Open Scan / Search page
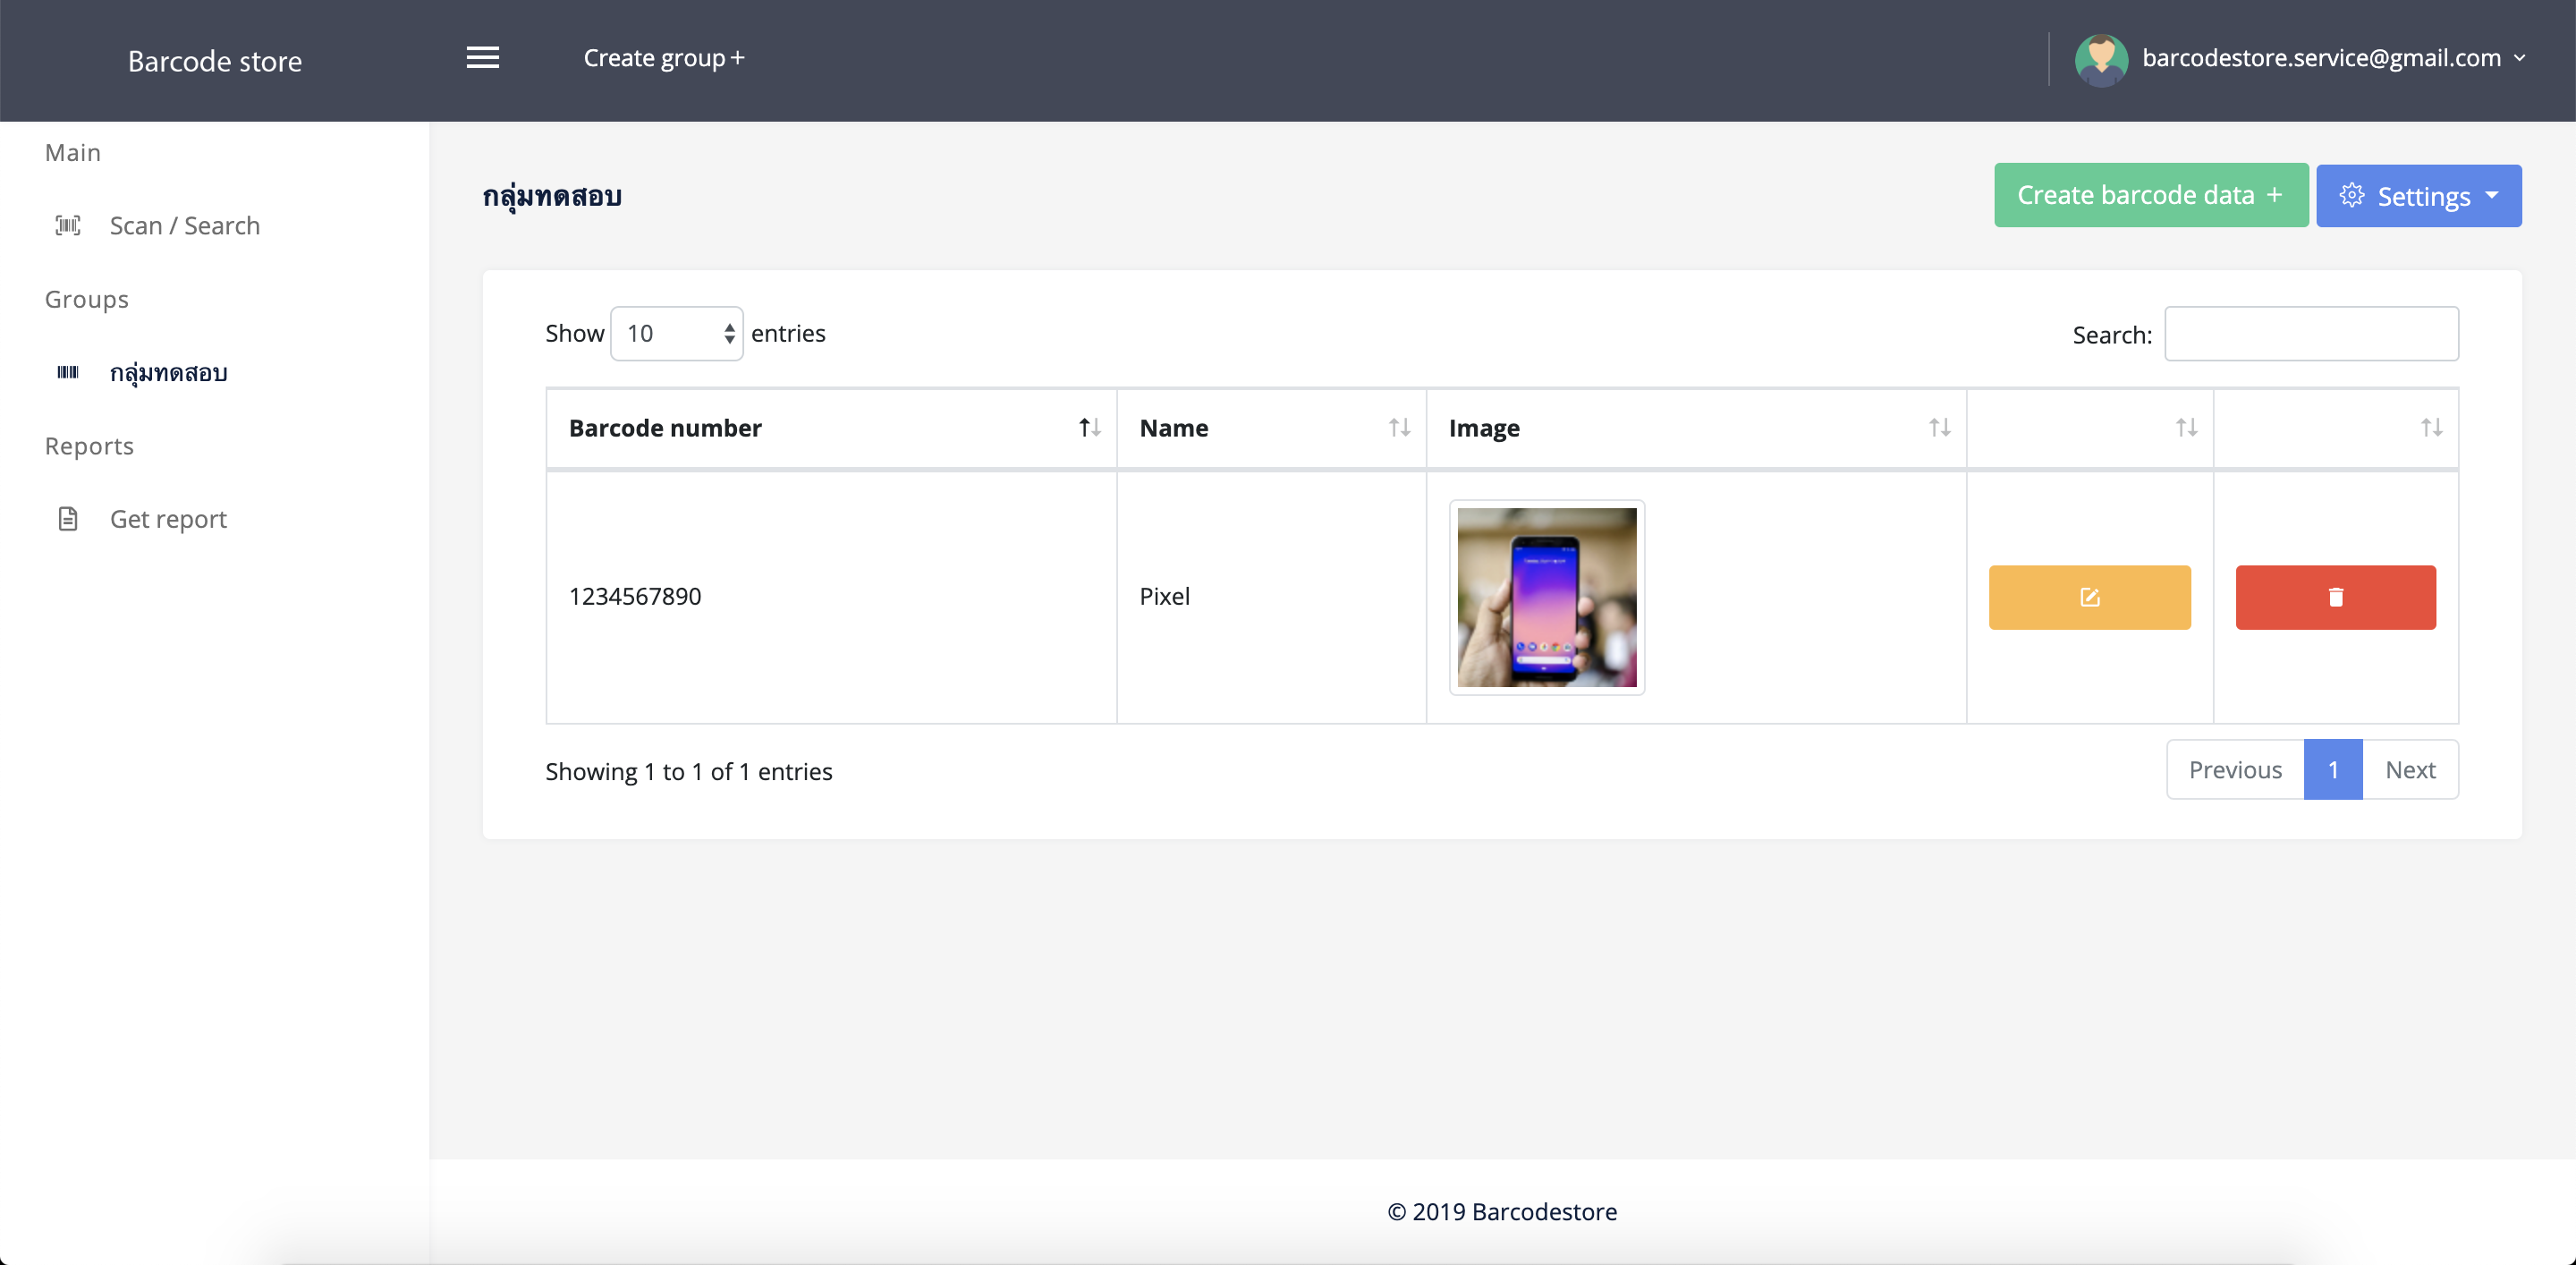The width and height of the screenshot is (2576, 1265). point(185,225)
